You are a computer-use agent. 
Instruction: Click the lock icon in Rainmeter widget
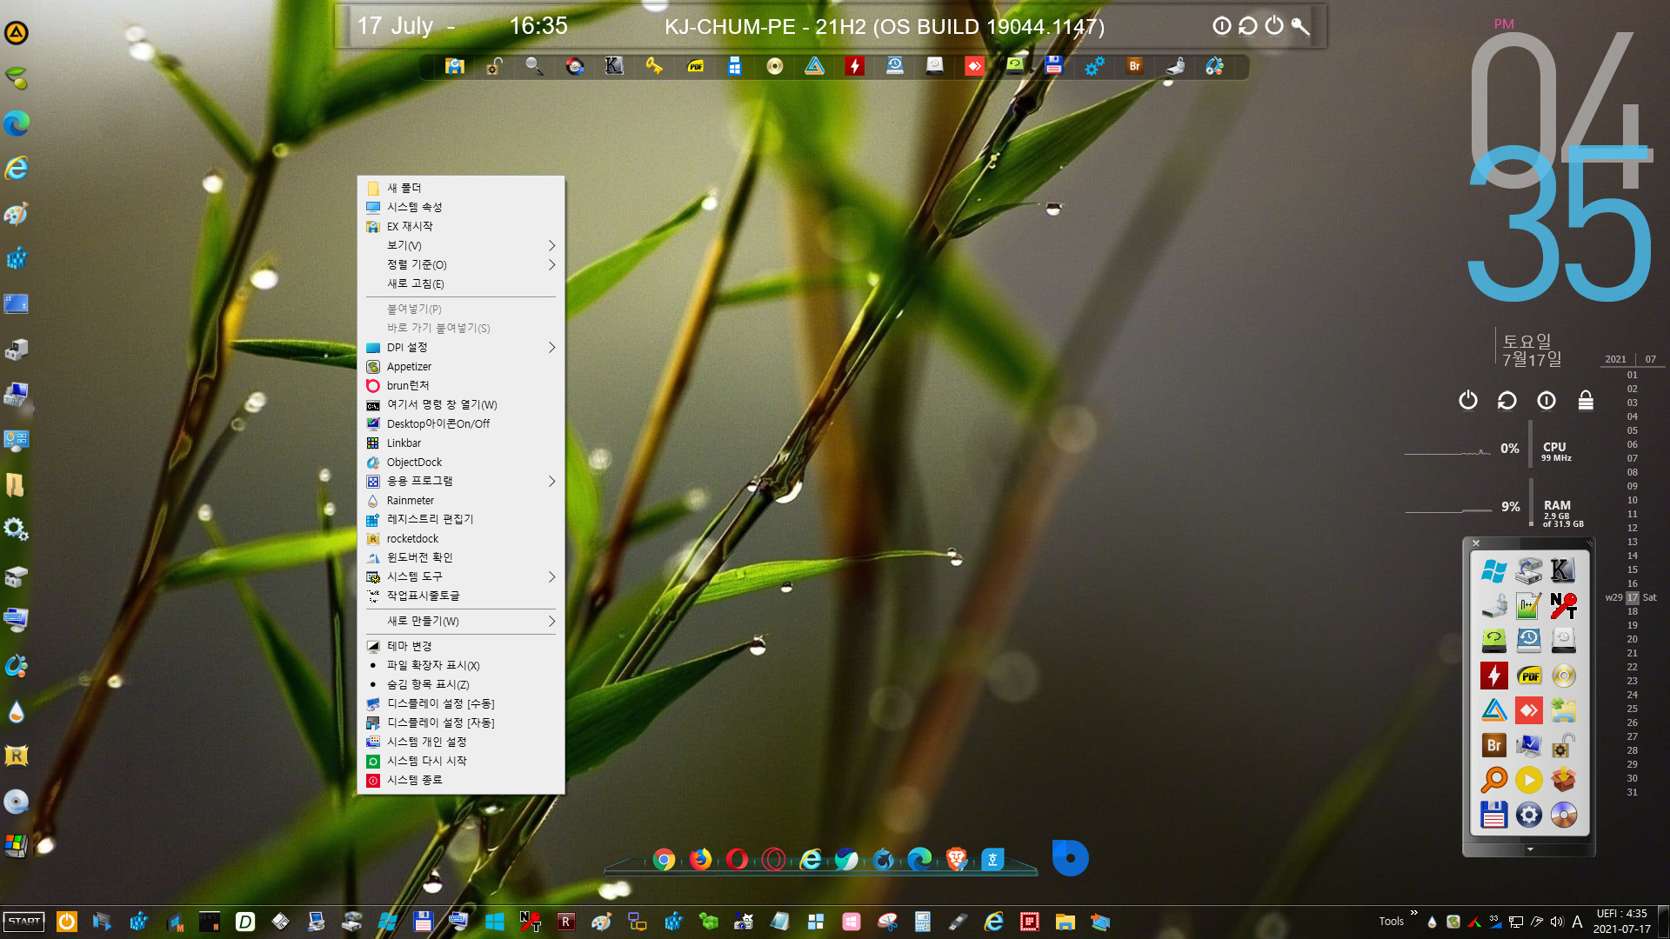tap(1586, 400)
